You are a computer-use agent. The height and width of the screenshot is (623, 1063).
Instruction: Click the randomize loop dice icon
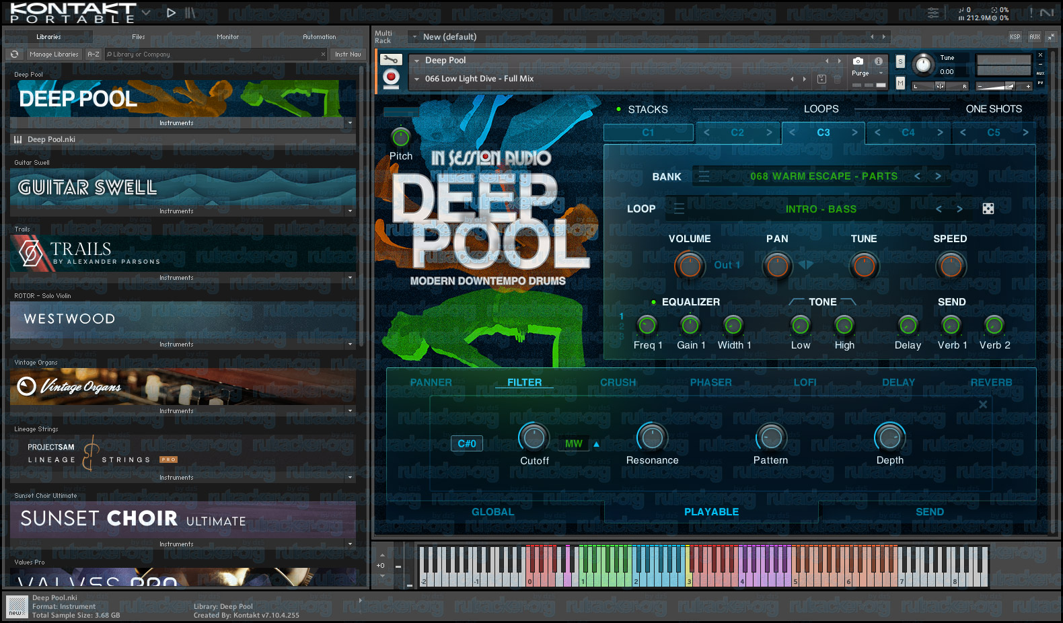click(988, 209)
